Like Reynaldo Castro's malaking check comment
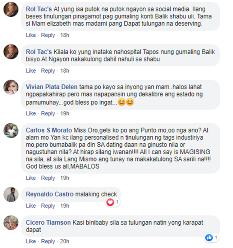 click(31, 206)
